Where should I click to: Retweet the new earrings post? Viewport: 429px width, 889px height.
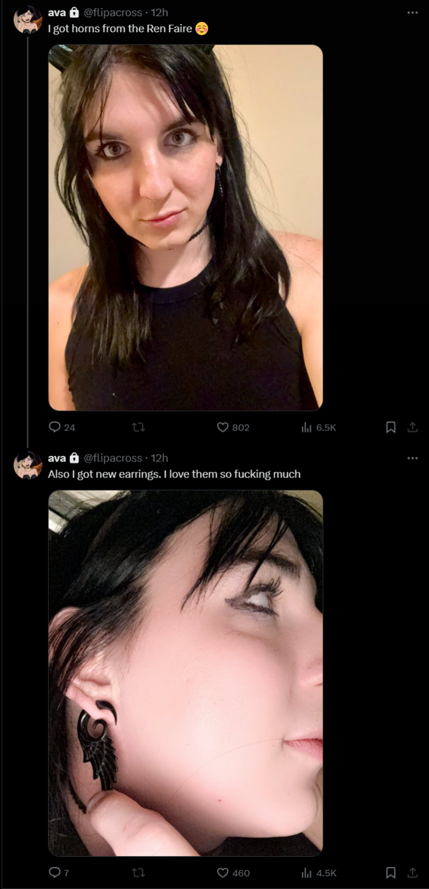pyautogui.click(x=138, y=872)
